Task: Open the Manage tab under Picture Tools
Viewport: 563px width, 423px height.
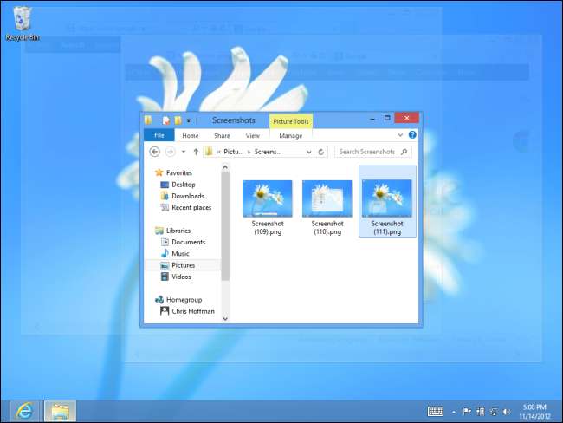Action: tap(290, 136)
